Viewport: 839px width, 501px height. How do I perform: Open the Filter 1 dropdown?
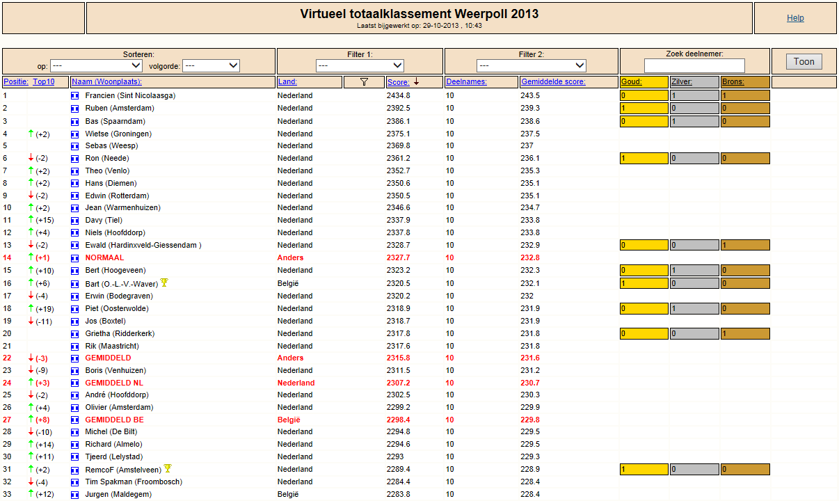(360, 66)
